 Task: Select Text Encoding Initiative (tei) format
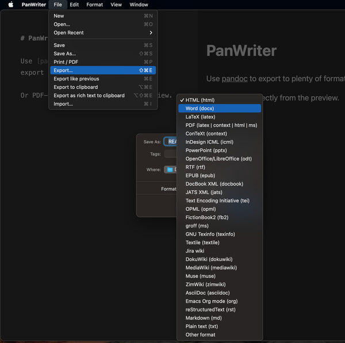[x=220, y=201]
